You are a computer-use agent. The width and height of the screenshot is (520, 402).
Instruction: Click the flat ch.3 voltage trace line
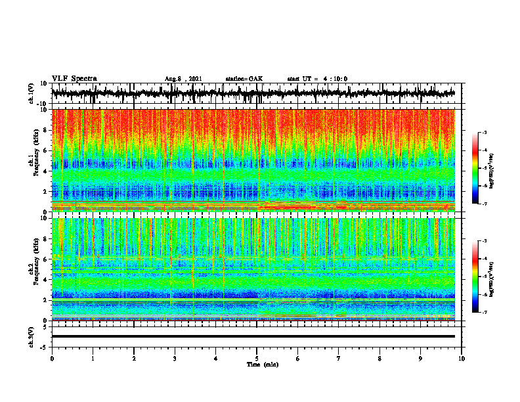(x=253, y=336)
